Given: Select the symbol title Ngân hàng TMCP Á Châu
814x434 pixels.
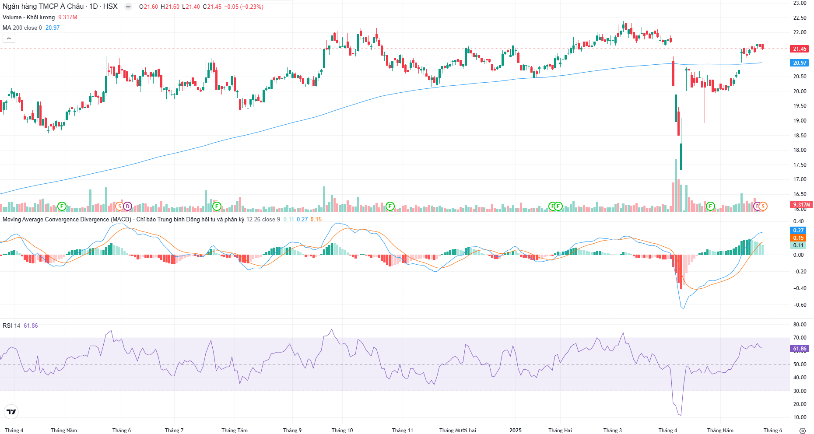Looking at the screenshot, I should [43, 7].
